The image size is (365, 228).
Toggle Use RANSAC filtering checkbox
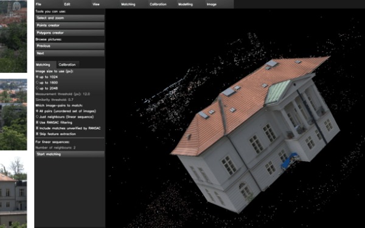[x=54, y=122]
